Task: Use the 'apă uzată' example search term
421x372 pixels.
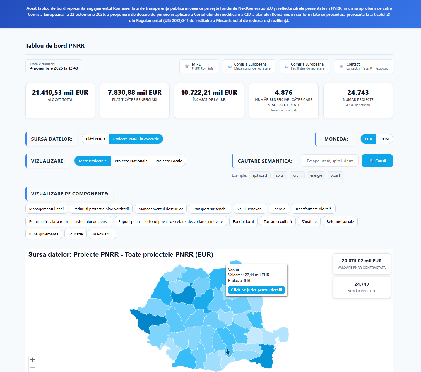Action: 260,175
